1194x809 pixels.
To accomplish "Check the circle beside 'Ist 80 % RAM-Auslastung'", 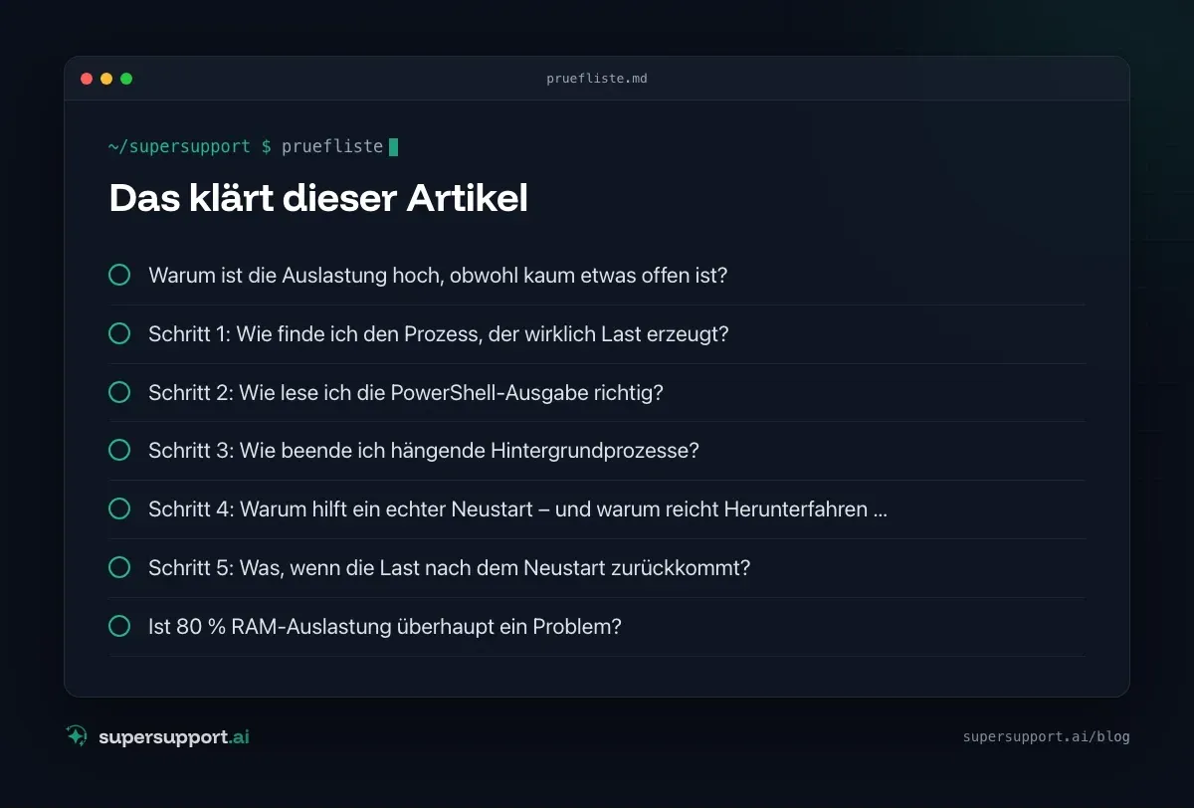I will 119,626.
